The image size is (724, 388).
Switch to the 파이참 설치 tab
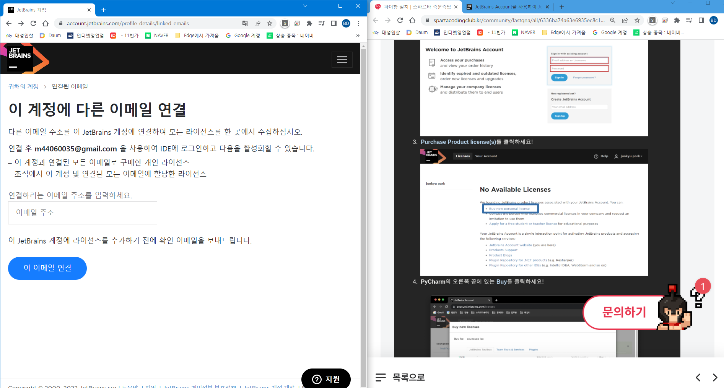417,7
